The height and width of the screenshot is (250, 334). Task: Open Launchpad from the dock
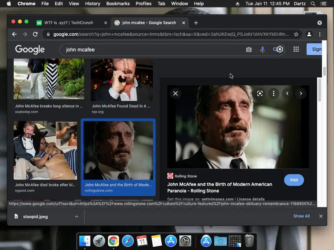[x=99, y=241]
